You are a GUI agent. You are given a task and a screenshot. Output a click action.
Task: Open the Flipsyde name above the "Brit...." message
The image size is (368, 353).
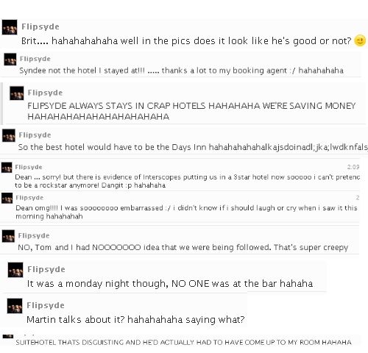(x=40, y=26)
